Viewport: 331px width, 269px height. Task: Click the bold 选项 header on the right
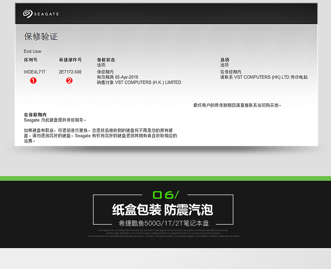(x=225, y=60)
